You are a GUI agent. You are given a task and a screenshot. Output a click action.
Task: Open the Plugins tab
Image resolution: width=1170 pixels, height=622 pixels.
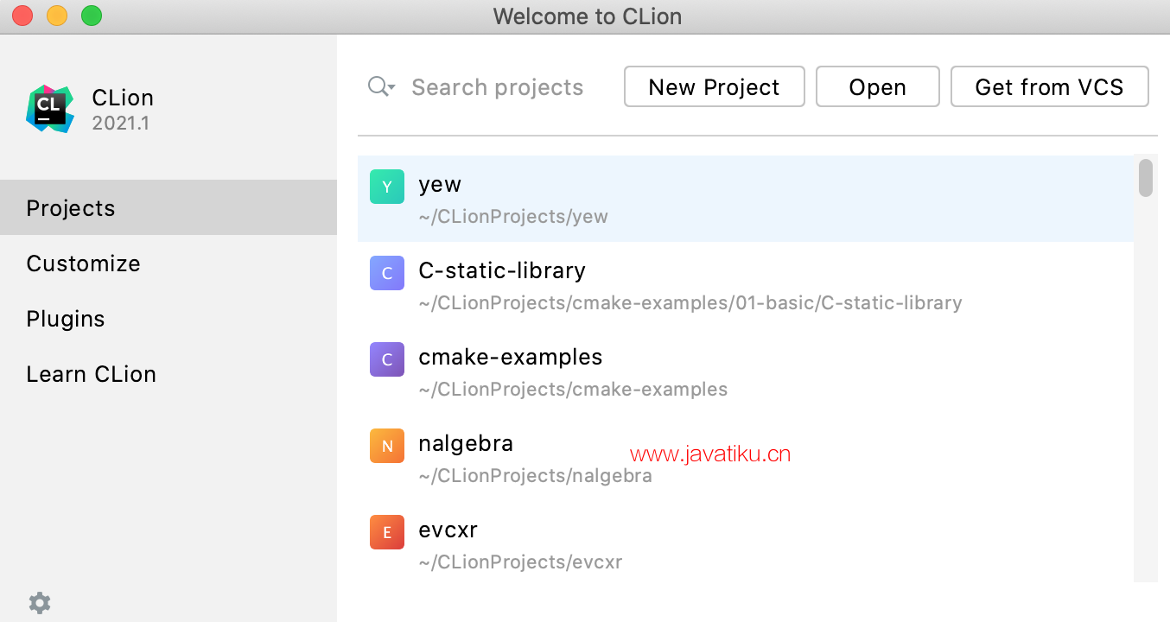pos(169,318)
